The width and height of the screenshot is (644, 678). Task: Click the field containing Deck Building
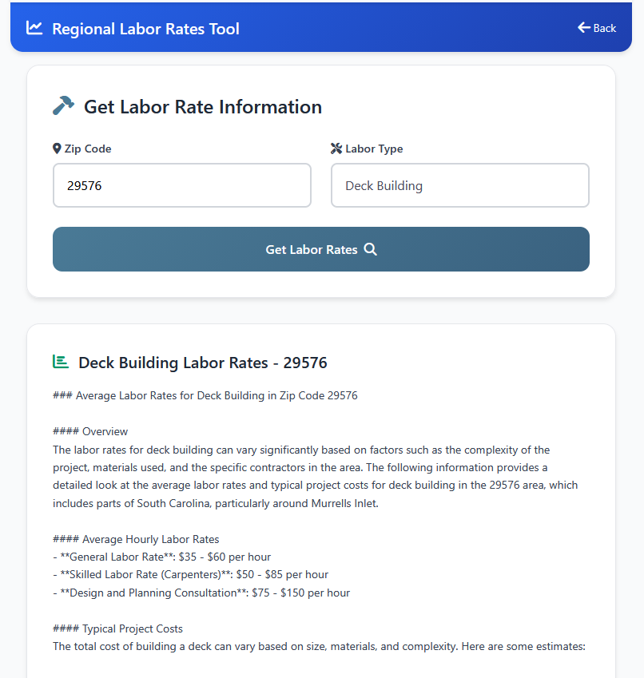tap(459, 185)
